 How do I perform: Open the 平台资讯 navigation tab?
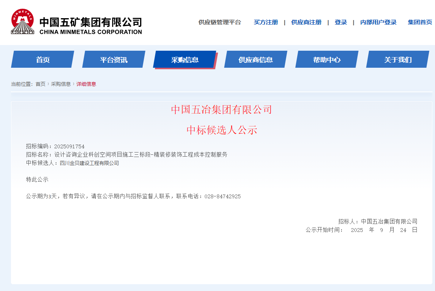[114, 59]
